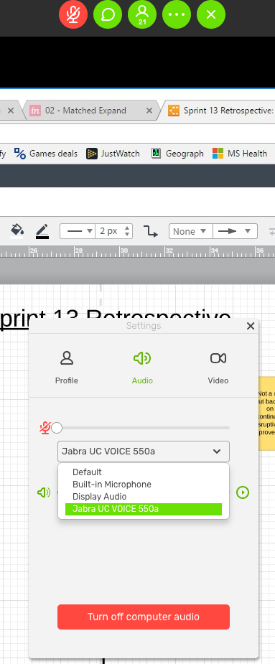Choose Built-in Microphone option

(x=144, y=485)
